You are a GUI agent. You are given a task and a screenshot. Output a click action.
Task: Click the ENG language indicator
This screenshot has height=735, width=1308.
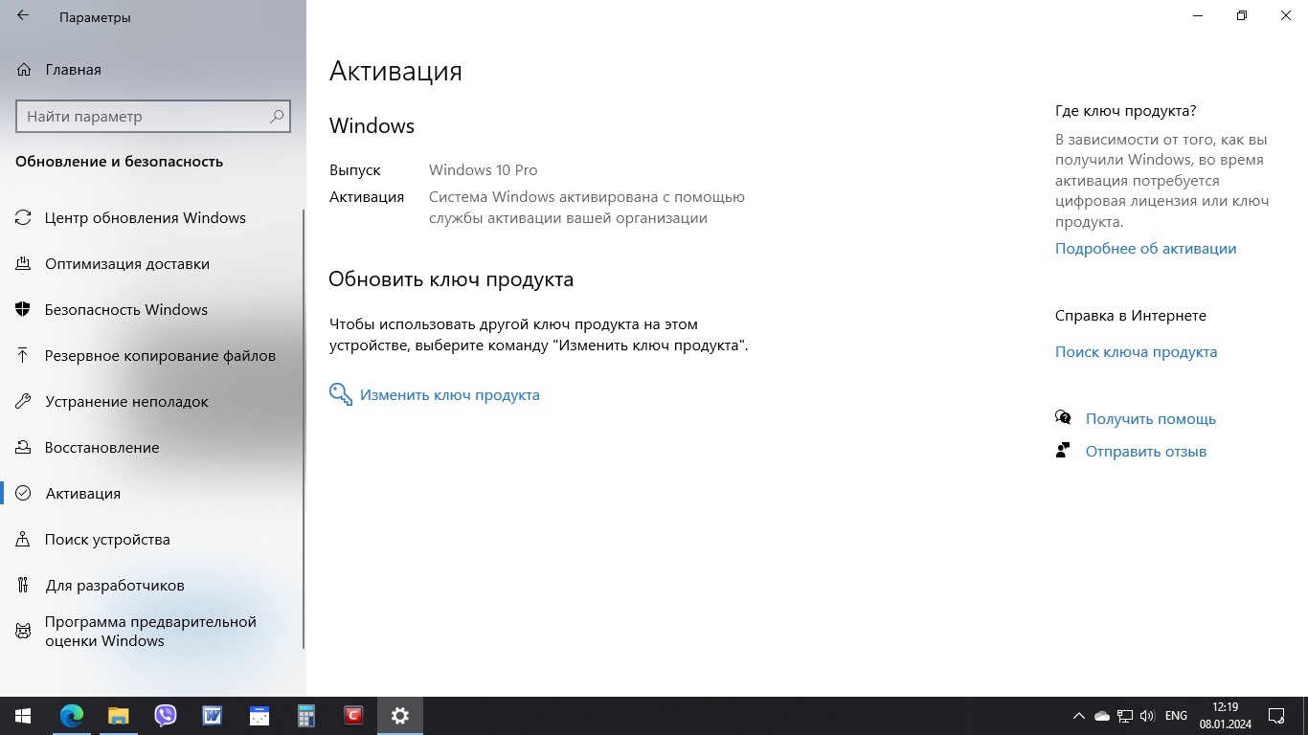pos(1176,716)
